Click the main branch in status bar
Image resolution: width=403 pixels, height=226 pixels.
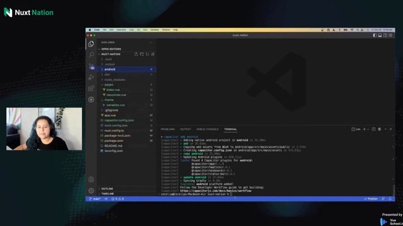(95, 199)
